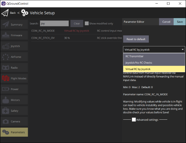This screenshot has height=143, width=186.
Task: Click the QGroundControl app logo in title bar
Action: coord(4,4)
